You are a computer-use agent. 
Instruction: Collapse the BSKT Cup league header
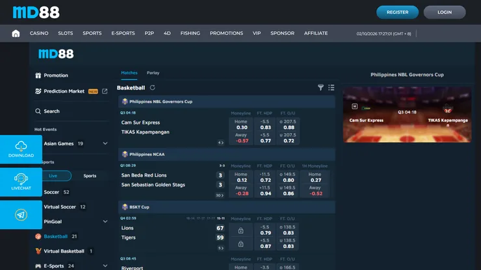226,207
